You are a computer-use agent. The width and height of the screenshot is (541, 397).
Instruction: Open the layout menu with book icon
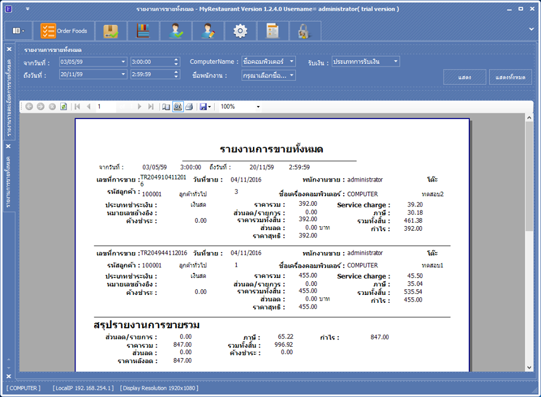[18, 30]
